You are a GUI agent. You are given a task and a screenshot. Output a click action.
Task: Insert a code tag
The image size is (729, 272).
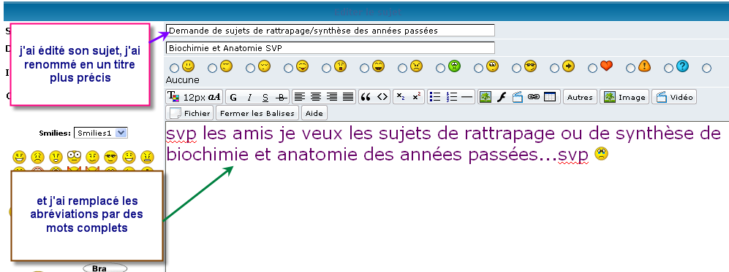pos(382,97)
